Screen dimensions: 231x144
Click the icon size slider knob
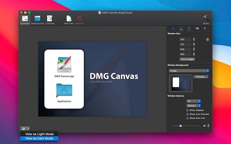pos(181,126)
